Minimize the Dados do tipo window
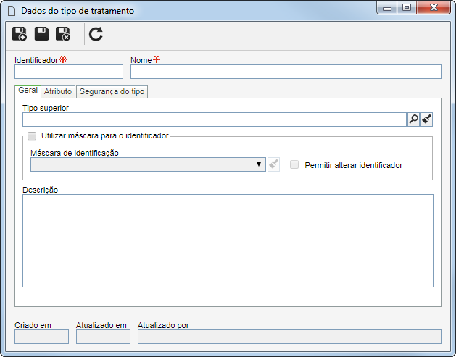This screenshot has height=357, width=456. click(387, 8)
